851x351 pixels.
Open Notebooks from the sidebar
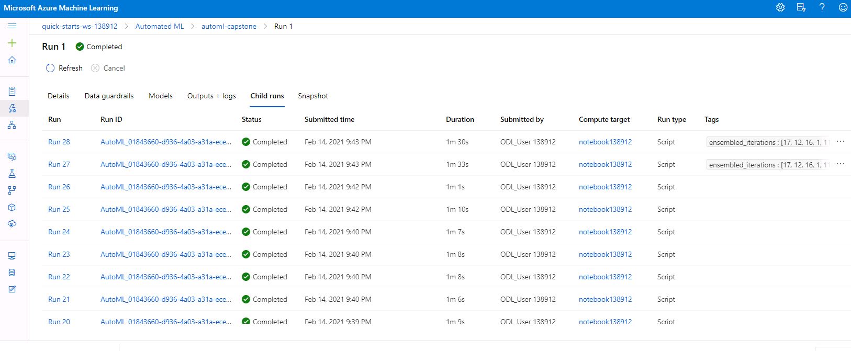(x=12, y=92)
